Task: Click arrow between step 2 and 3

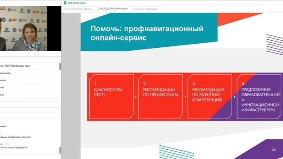Action: click(185, 97)
